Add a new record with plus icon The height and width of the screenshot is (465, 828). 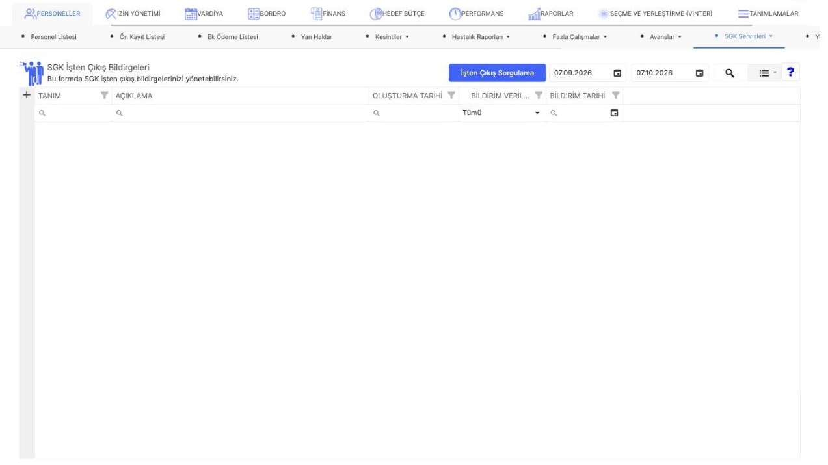(27, 95)
